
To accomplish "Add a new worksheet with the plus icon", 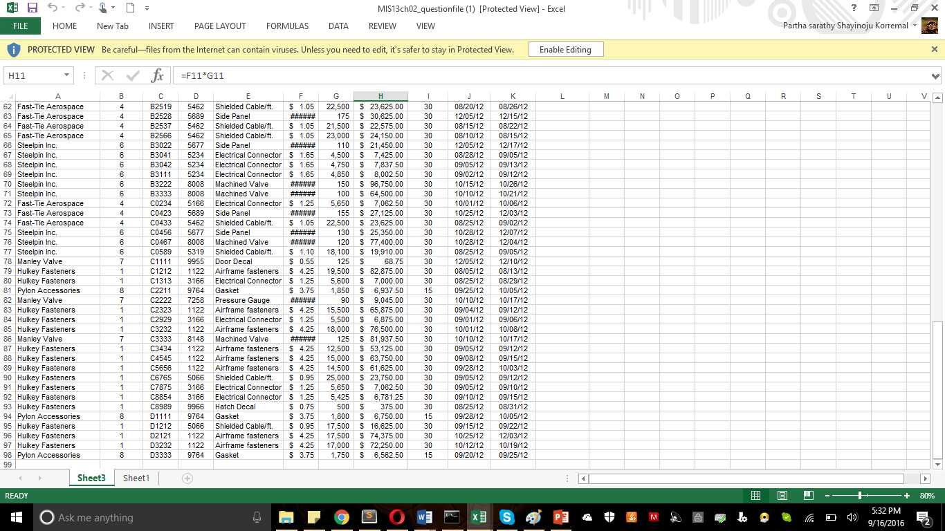I will (186, 478).
